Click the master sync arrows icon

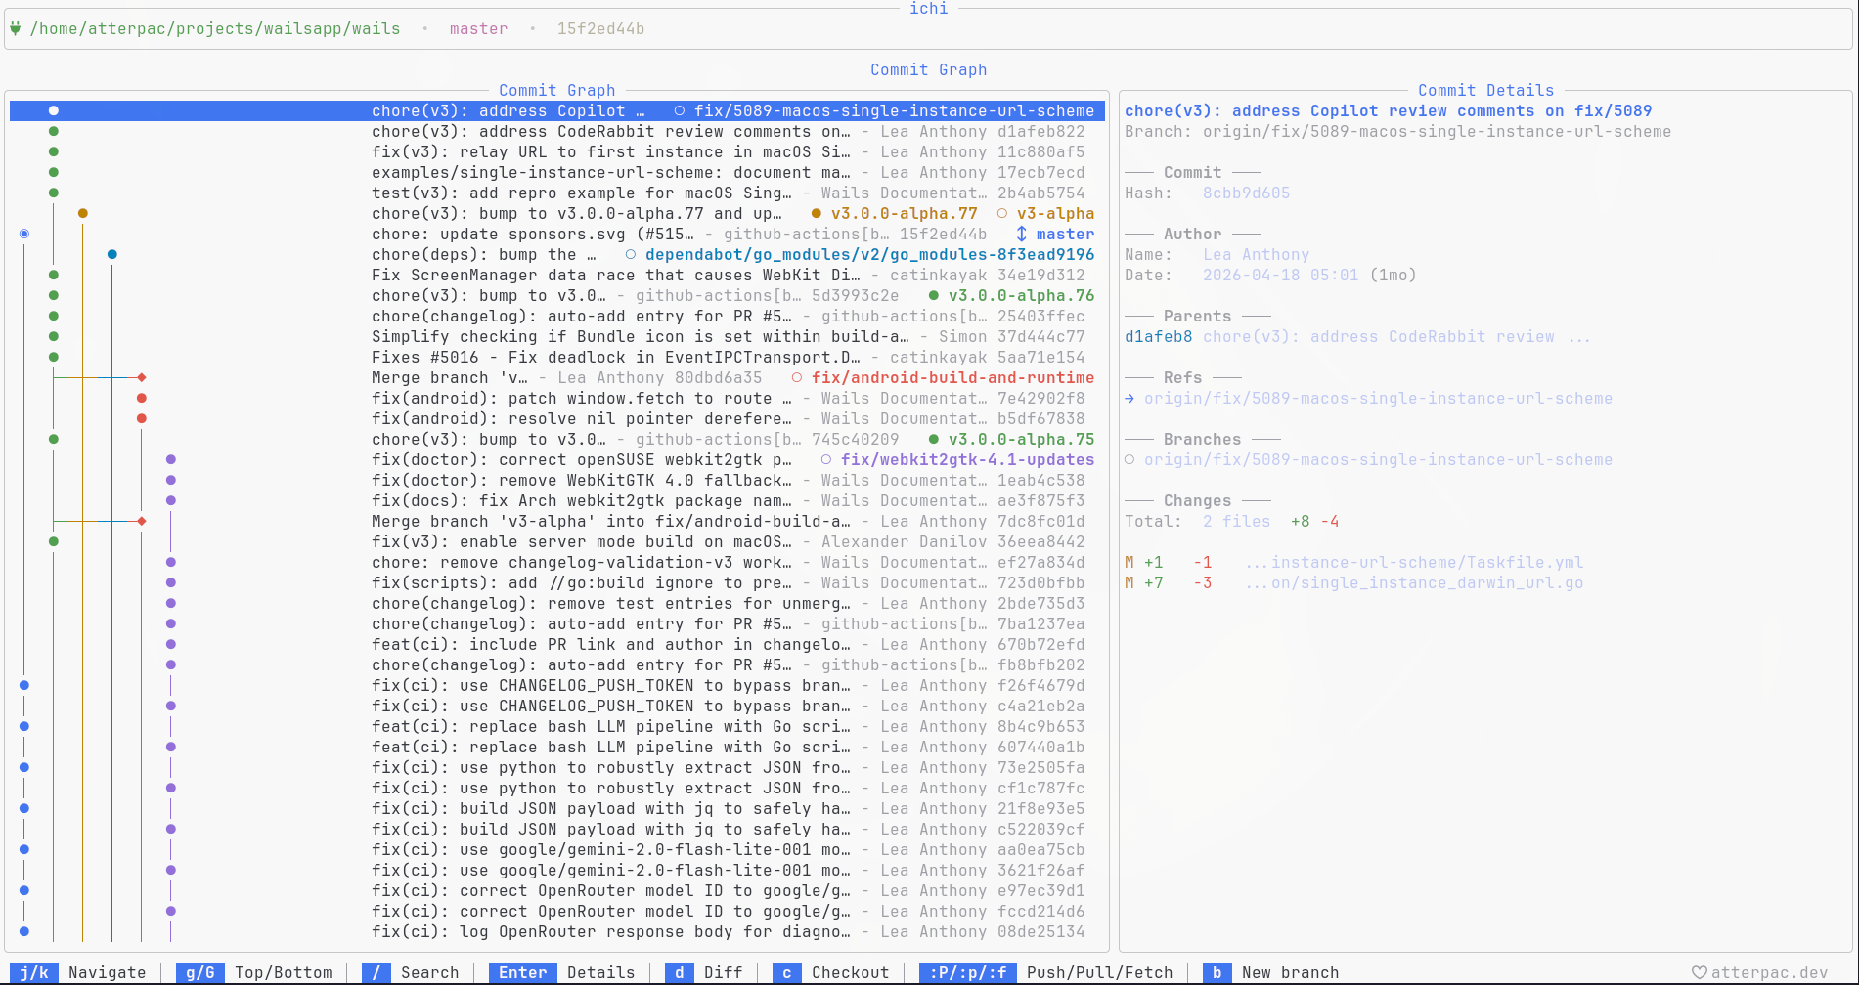point(1021,235)
